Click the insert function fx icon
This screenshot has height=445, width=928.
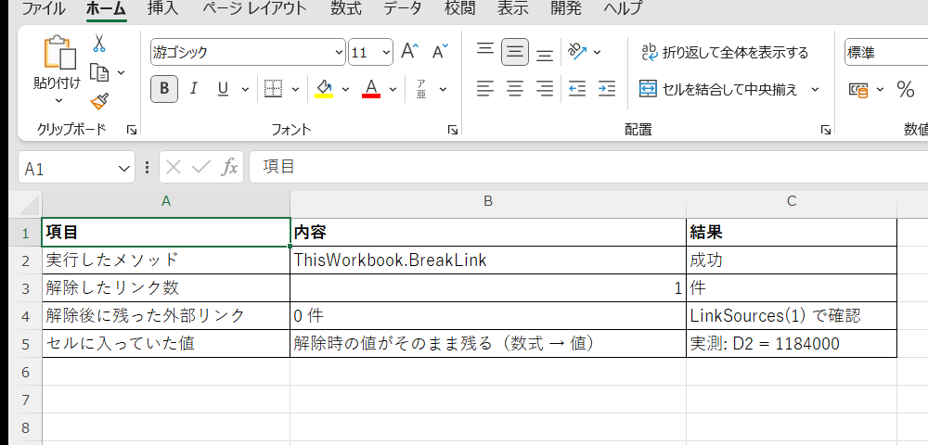[229, 168]
